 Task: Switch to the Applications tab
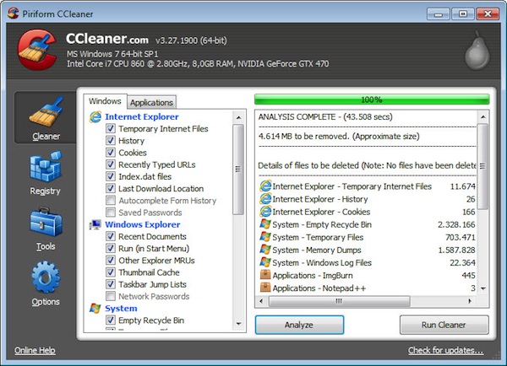click(x=151, y=103)
